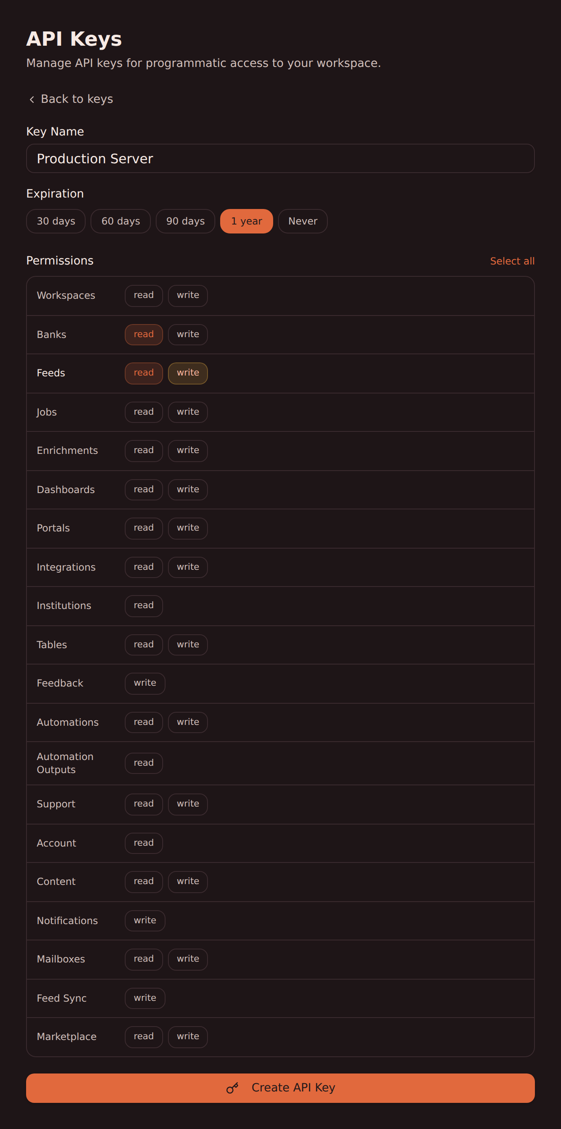The height and width of the screenshot is (1129, 561).
Task: Click the back chevron icon beside Back to keys
Action: point(32,100)
